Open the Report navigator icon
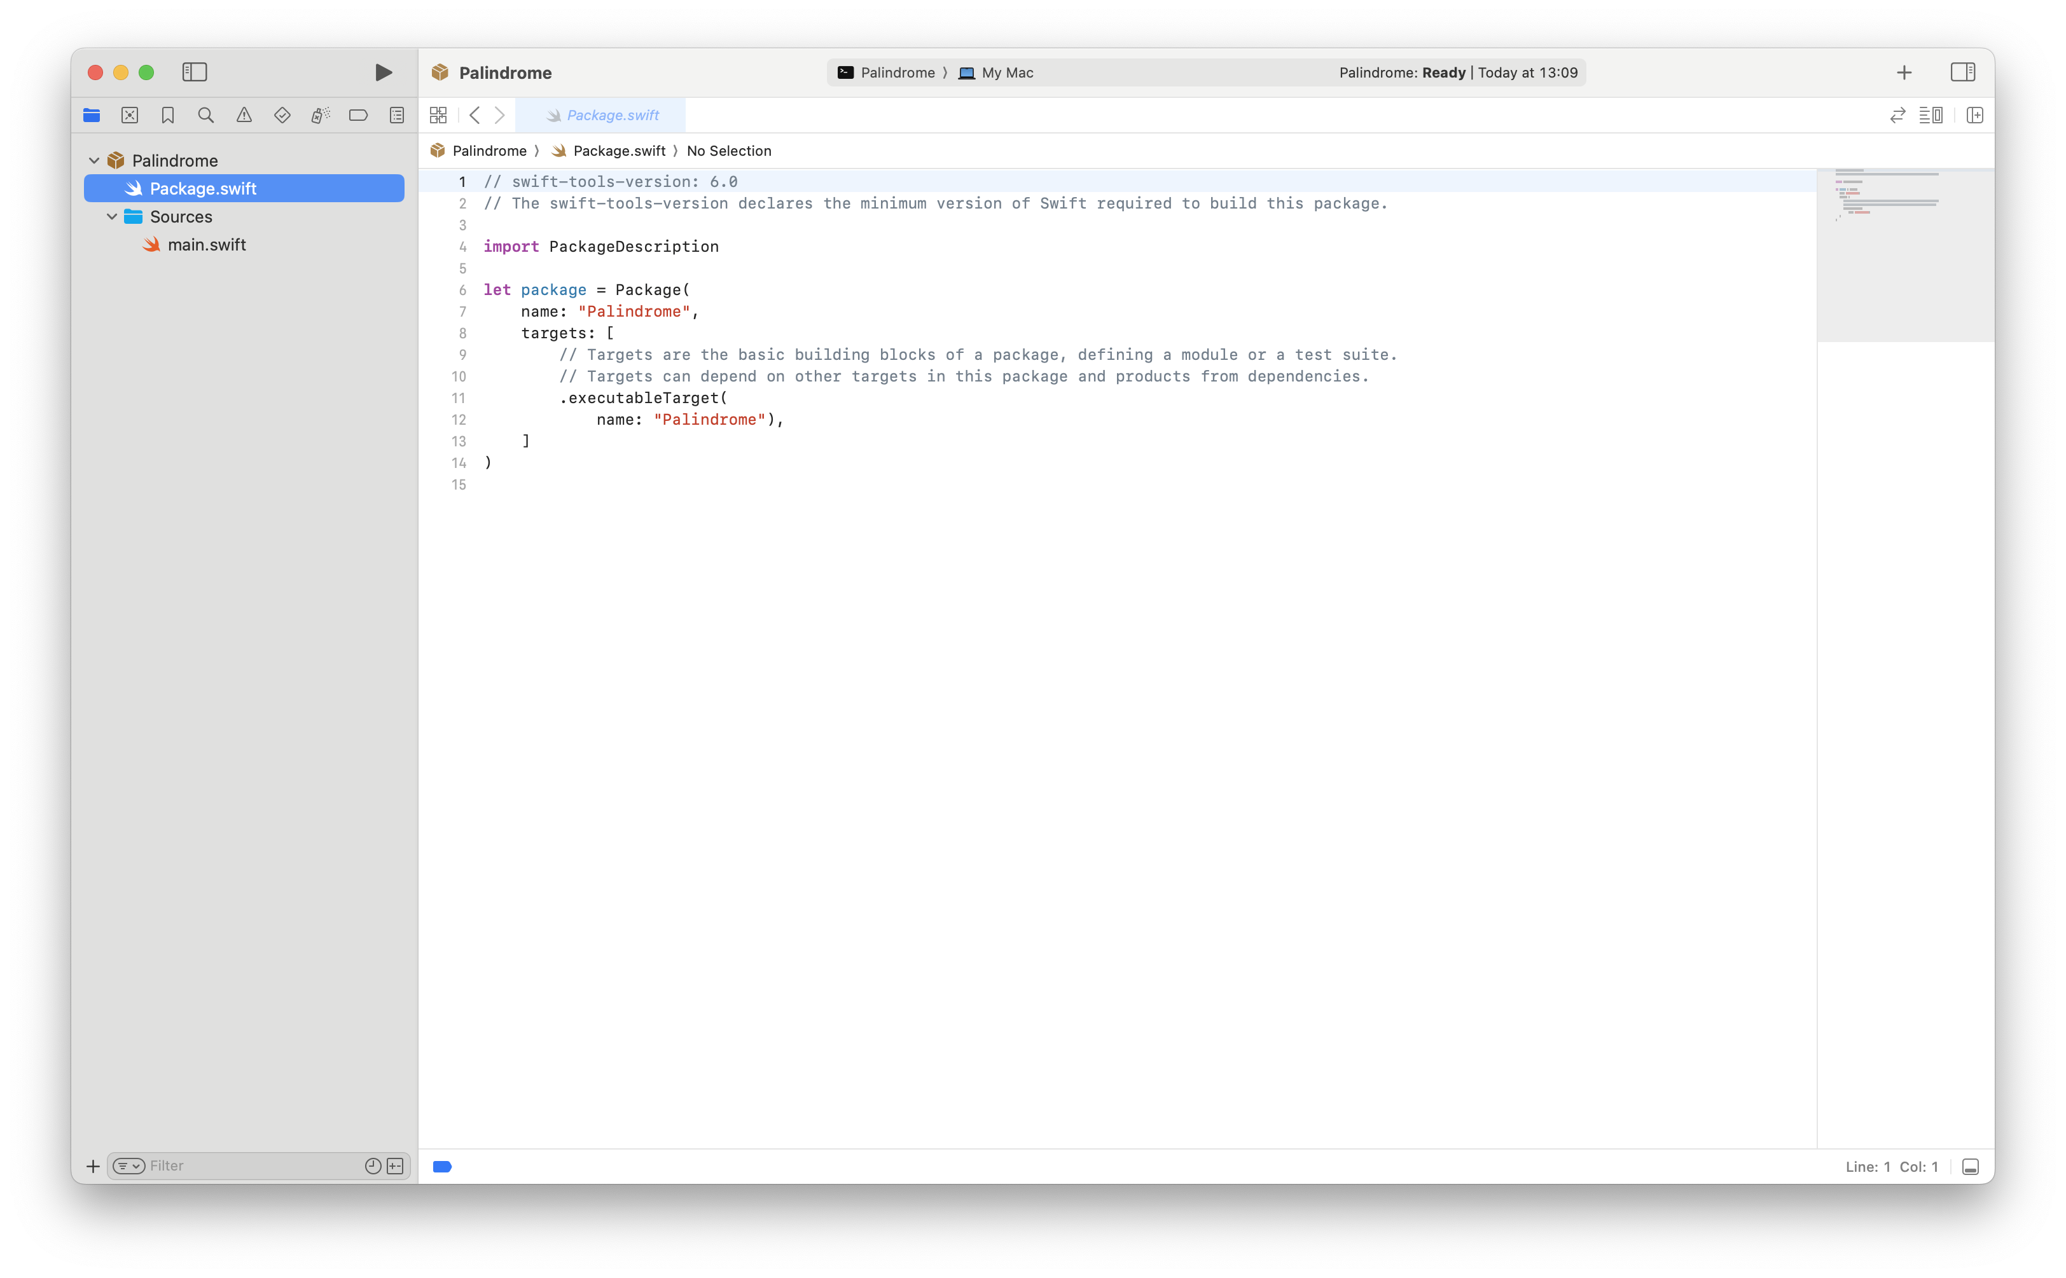Screen dimensions: 2066x1278 tap(396, 116)
